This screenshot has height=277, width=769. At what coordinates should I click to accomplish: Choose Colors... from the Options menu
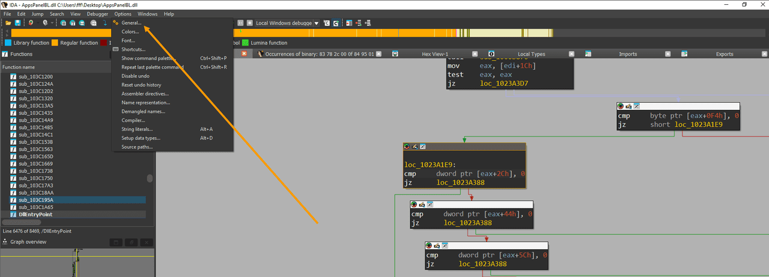point(130,31)
